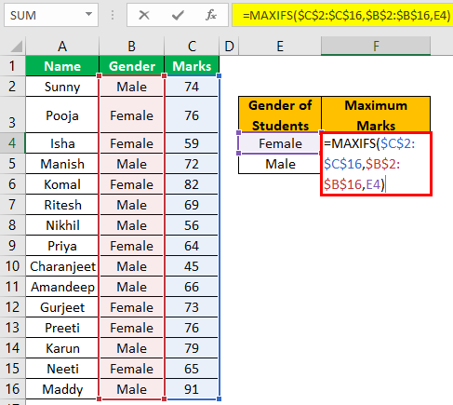Click the cell containing Priya
The width and height of the screenshot is (453, 405).
pos(62,246)
